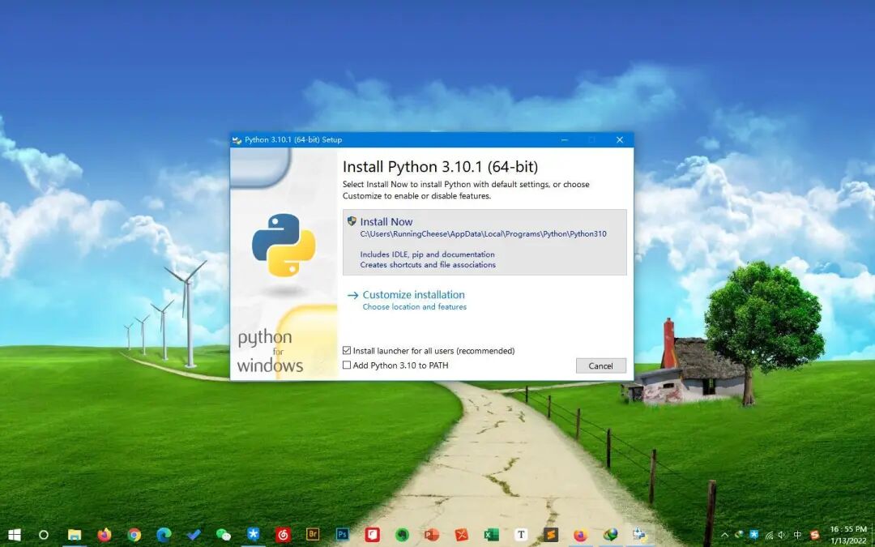Open the blue star app on taskbar

[253, 535]
